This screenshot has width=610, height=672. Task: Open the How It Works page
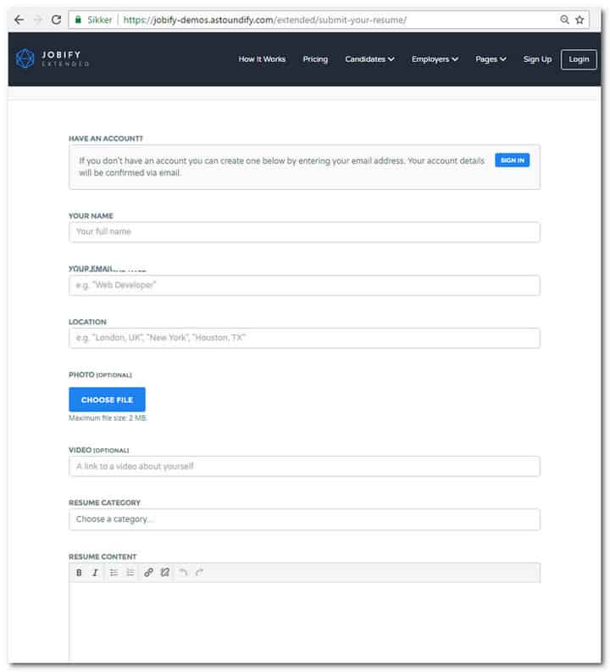coord(262,59)
